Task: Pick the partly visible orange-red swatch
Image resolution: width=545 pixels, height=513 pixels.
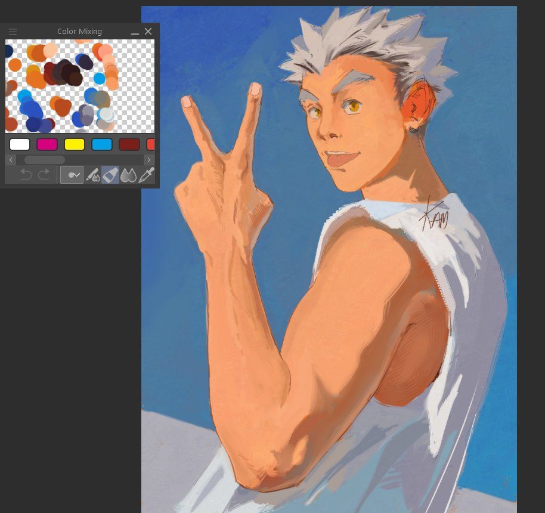Action: tap(150, 144)
